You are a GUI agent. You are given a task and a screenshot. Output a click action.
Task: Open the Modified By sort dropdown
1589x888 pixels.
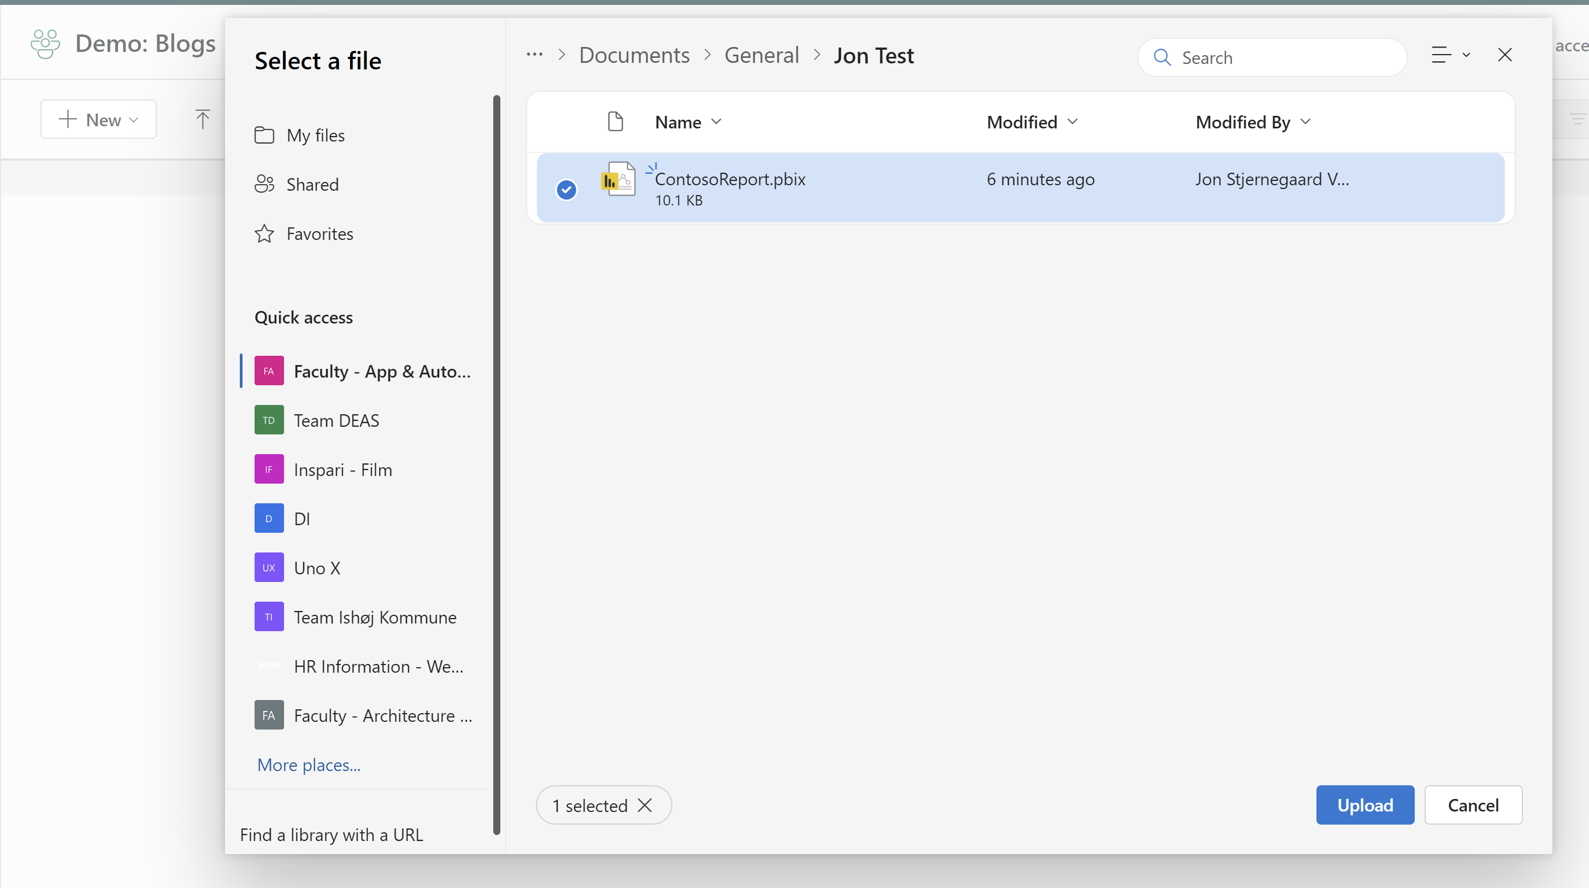(x=1306, y=121)
